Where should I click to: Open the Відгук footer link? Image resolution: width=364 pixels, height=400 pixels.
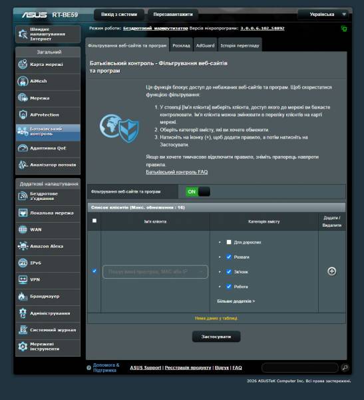tap(222, 367)
